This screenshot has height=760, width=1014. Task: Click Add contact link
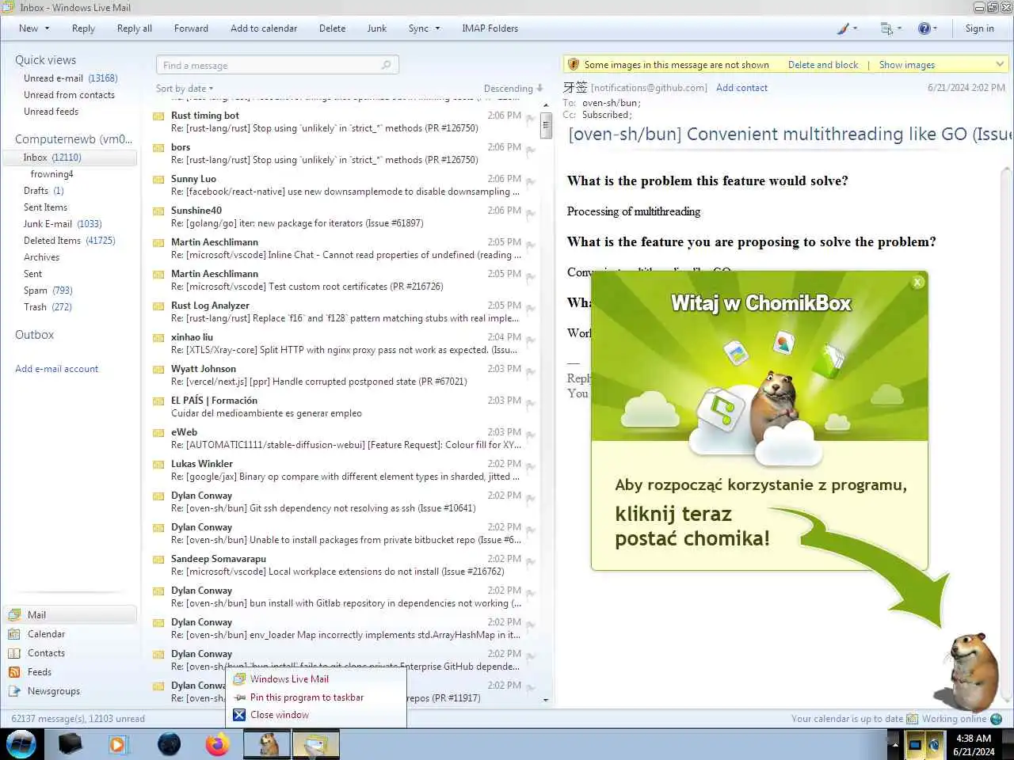(741, 88)
